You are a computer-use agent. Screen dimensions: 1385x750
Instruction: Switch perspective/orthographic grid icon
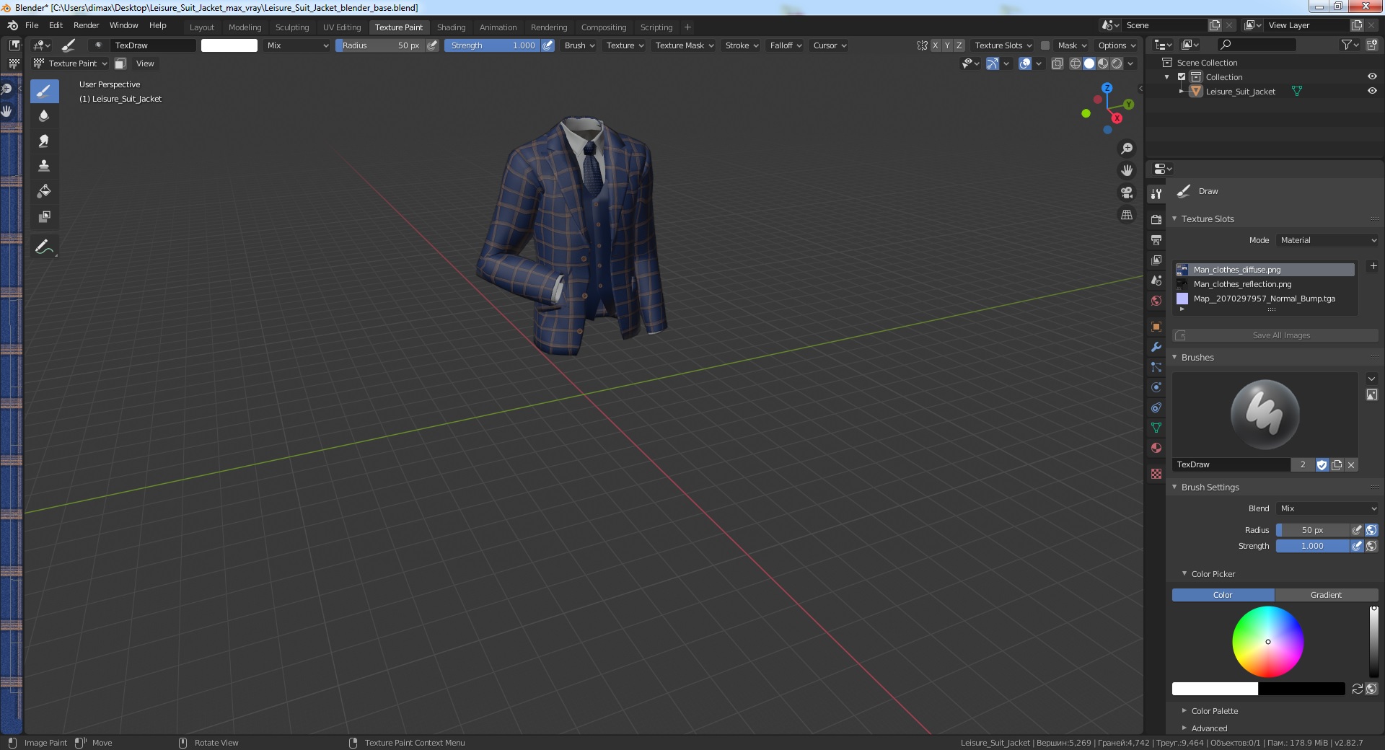pyautogui.click(x=1126, y=215)
